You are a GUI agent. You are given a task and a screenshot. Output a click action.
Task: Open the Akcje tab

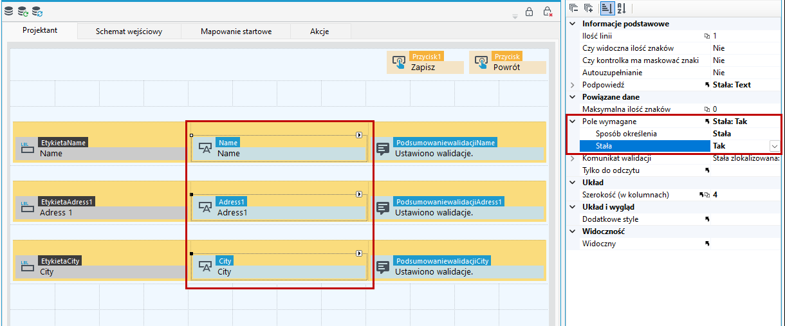click(x=320, y=32)
